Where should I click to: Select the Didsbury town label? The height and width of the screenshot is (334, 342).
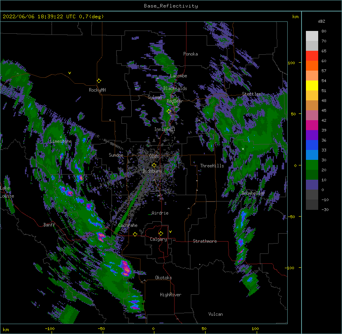click(152, 171)
